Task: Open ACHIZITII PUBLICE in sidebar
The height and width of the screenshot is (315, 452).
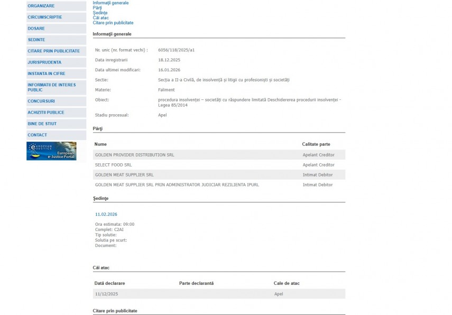Action: [46, 113]
